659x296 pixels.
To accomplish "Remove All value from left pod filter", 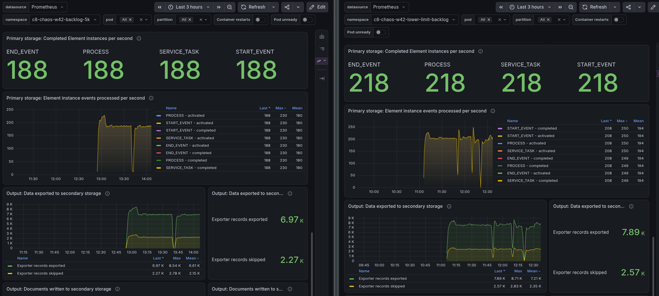I will (x=130, y=20).
